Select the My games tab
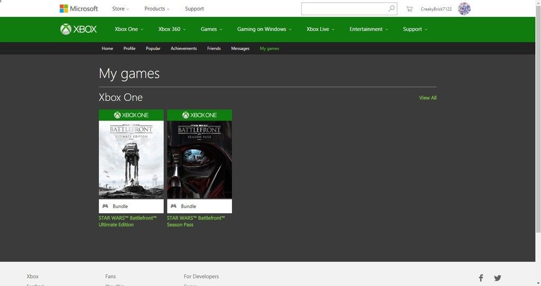Image resolution: width=541 pixels, height=286 pixels. pos(269,49)
